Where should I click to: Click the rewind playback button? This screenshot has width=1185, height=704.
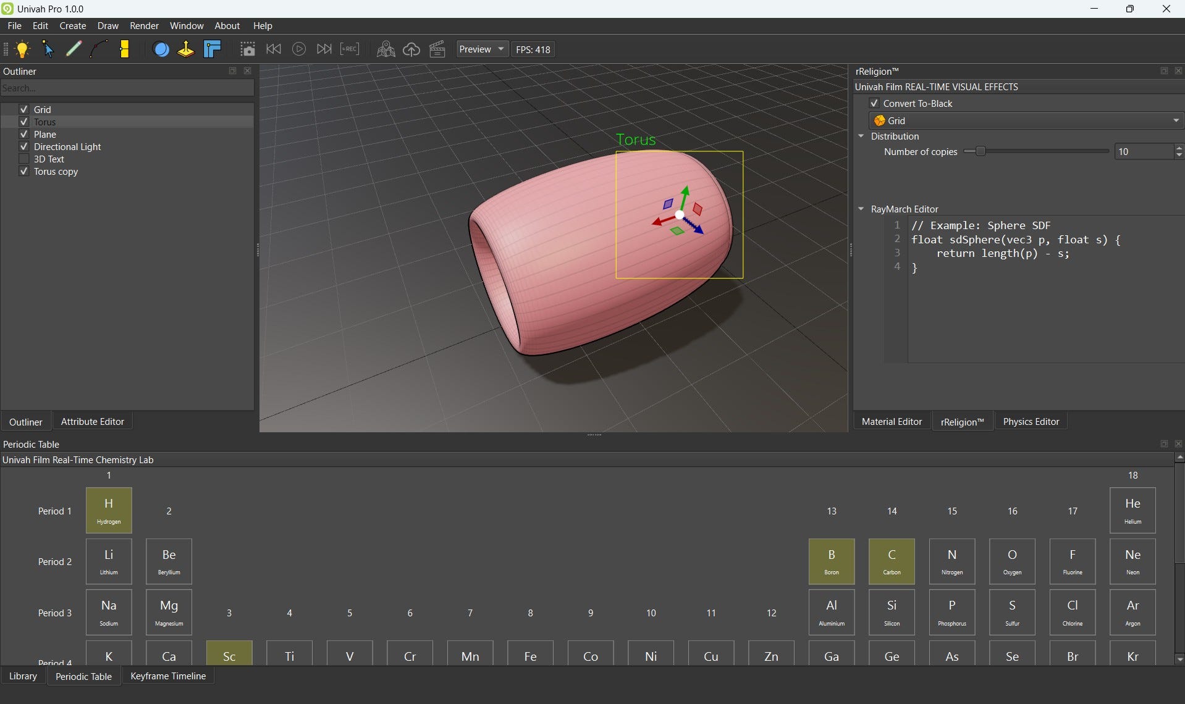[x=274, y=49]
